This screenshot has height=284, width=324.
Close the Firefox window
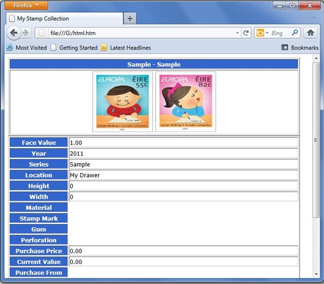click(309, 6)
